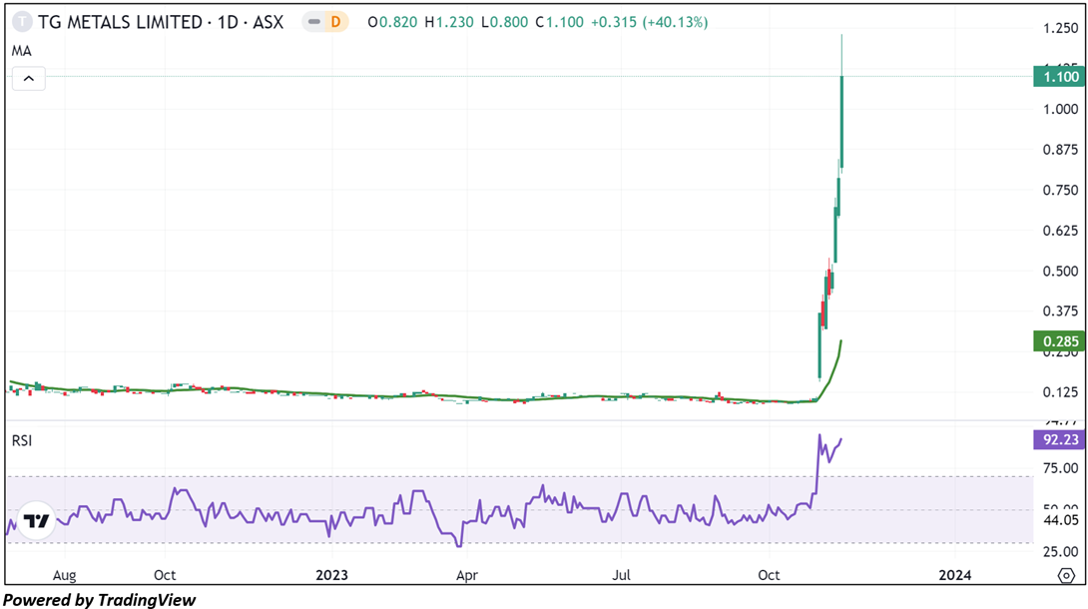The image size is (1088, 609).
Task: Click the open price value O0.820
Action: pyautogui.click(x=392, y=22)
